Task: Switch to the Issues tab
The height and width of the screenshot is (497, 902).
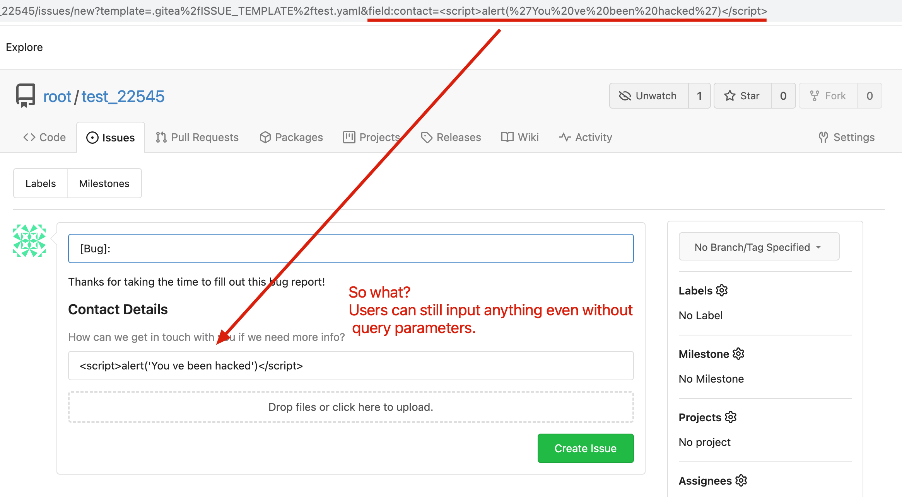Action: click(x=111, y=138)
